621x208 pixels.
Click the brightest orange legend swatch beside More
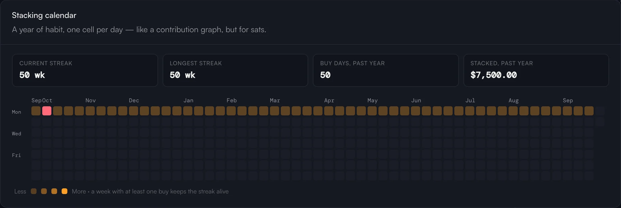coord(64,191)
